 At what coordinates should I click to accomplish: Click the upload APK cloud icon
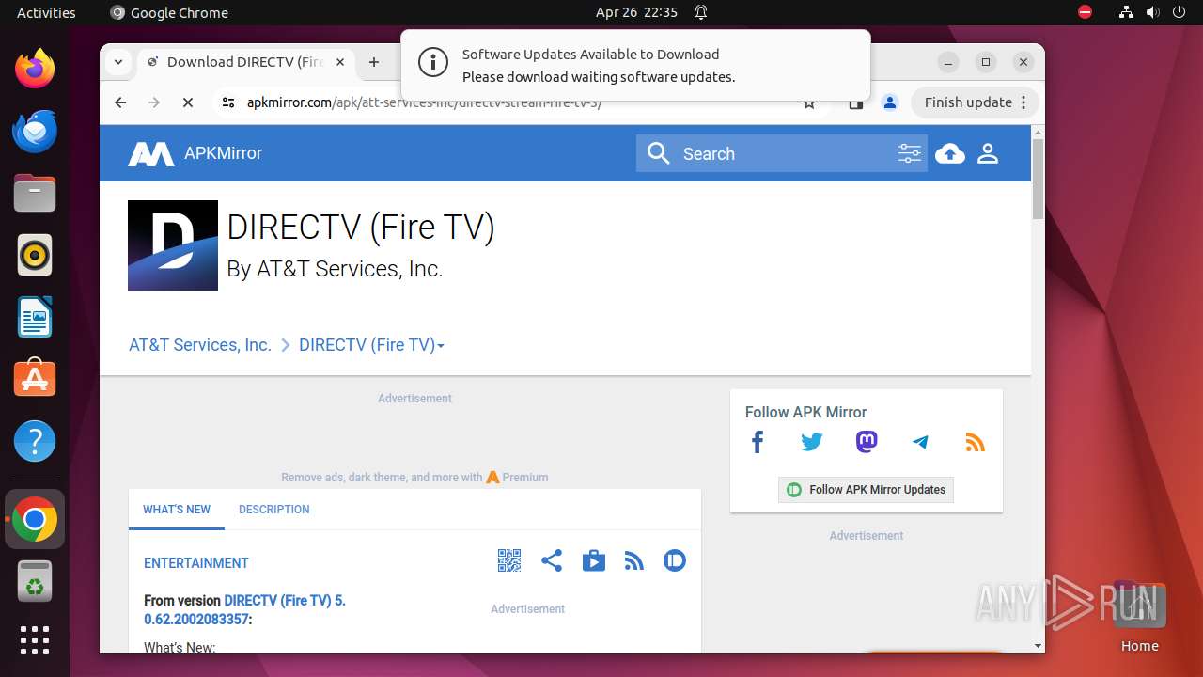pyautogui.click(x=950, y=153)
